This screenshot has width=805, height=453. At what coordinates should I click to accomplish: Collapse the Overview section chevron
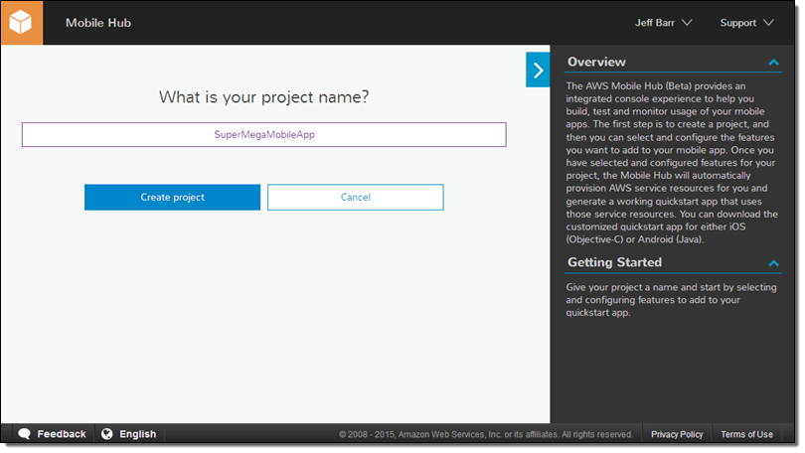click(x=774, y=63)
